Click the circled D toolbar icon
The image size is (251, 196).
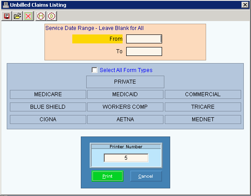click(52, 16)
